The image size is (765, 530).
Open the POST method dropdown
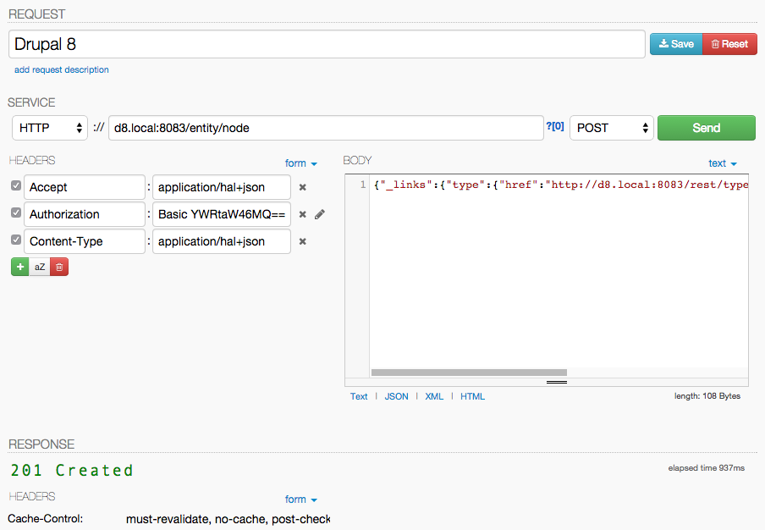click(x=611, y=128)
